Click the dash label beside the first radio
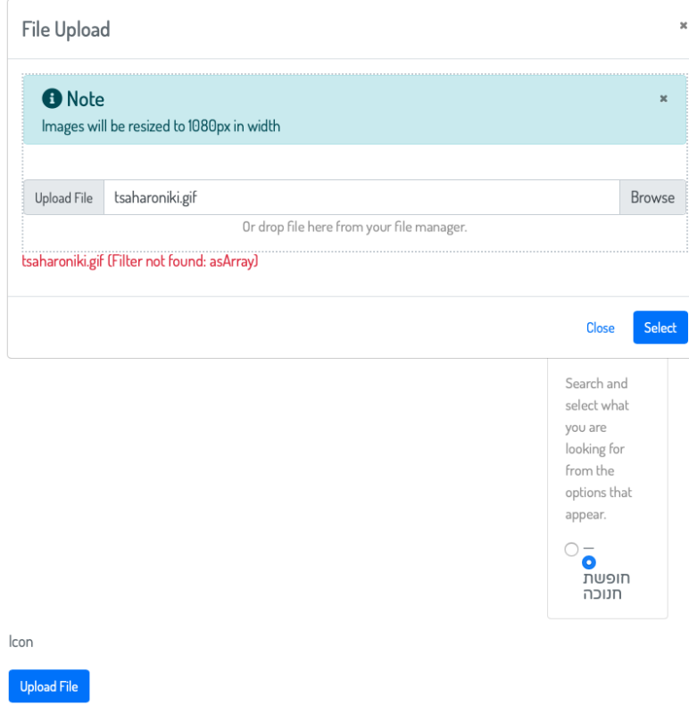Image resolution: width=689 pixels, height=714 pixels. 588,548
